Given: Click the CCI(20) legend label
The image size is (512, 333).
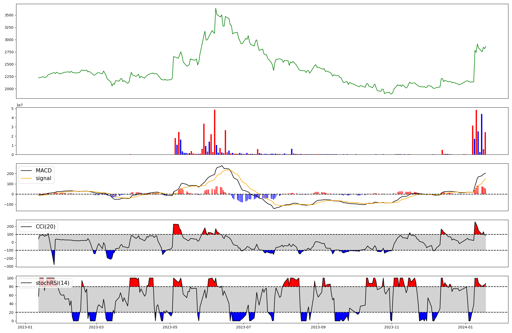Looking at the screenshot, I should coord(45,227).
